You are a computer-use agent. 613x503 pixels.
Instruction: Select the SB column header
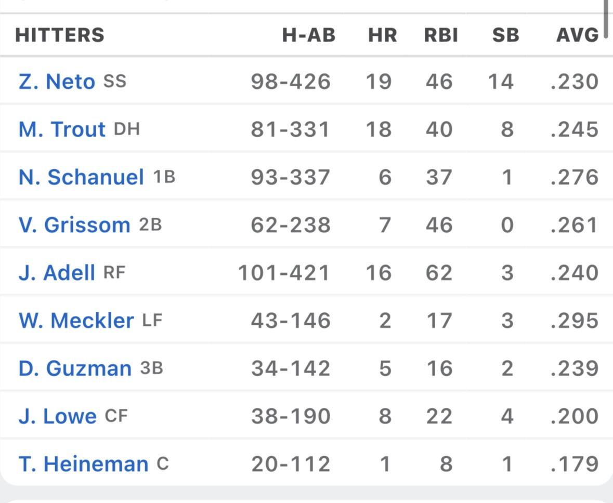(505, 35)
